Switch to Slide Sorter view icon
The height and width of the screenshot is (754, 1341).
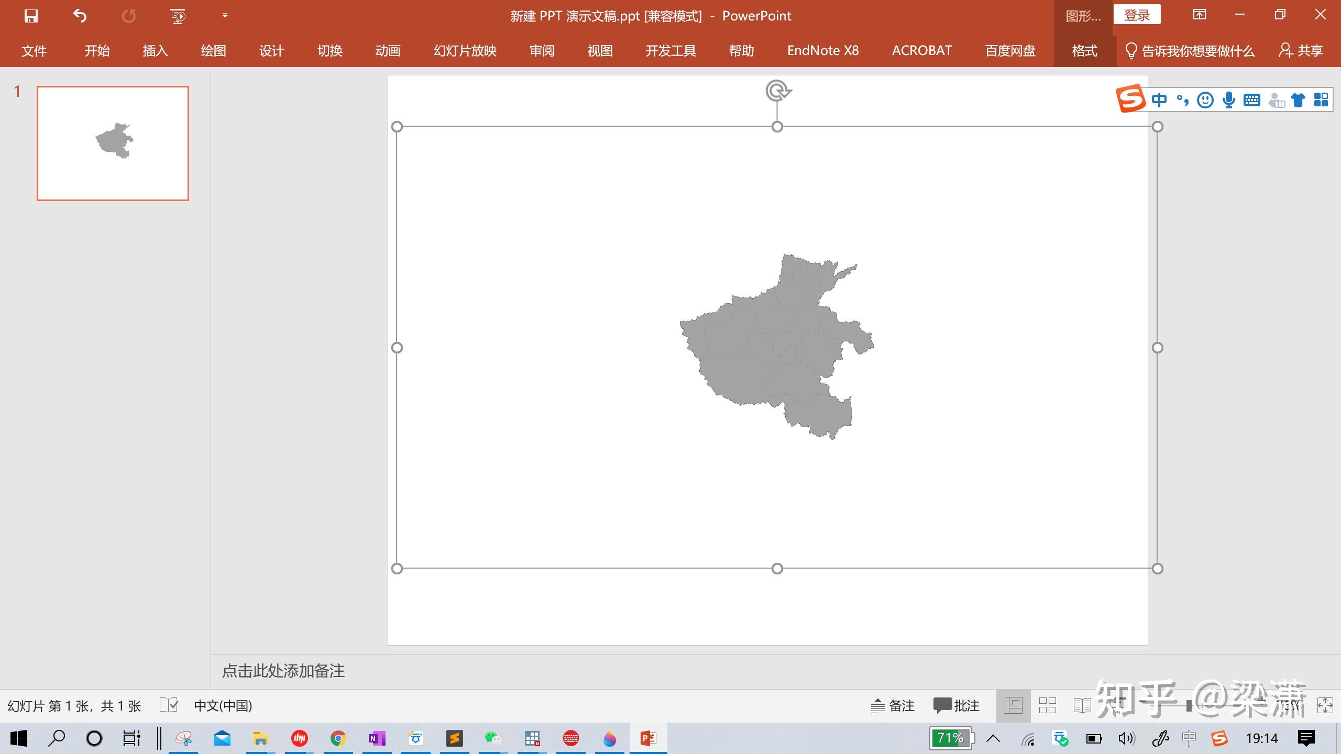(1047, 706)
